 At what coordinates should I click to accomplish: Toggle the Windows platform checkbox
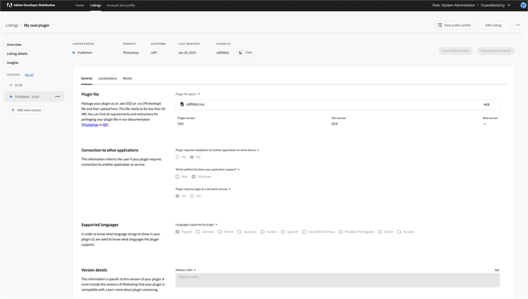(x=194, y=177)
